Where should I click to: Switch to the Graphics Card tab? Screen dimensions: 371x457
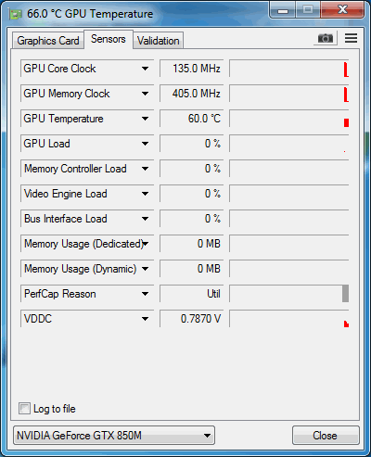48,41
